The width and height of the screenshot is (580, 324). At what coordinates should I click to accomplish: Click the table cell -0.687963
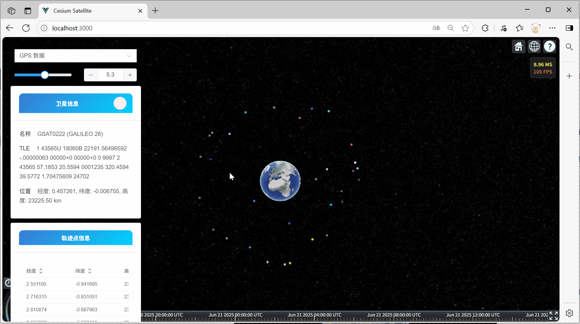point(86,310)
